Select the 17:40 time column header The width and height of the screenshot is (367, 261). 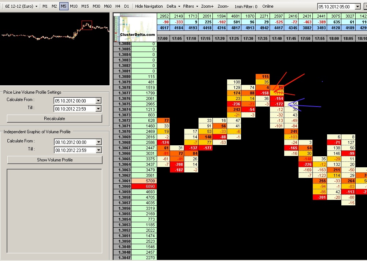(277, 38)
